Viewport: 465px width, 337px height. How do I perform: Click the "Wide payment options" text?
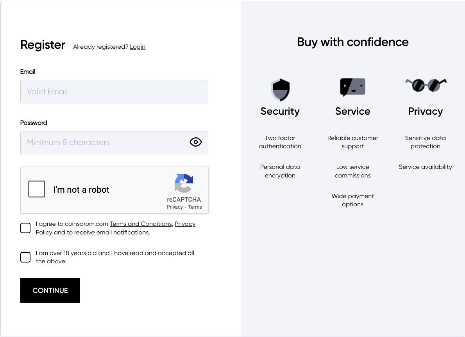click(x=352, y=200)
